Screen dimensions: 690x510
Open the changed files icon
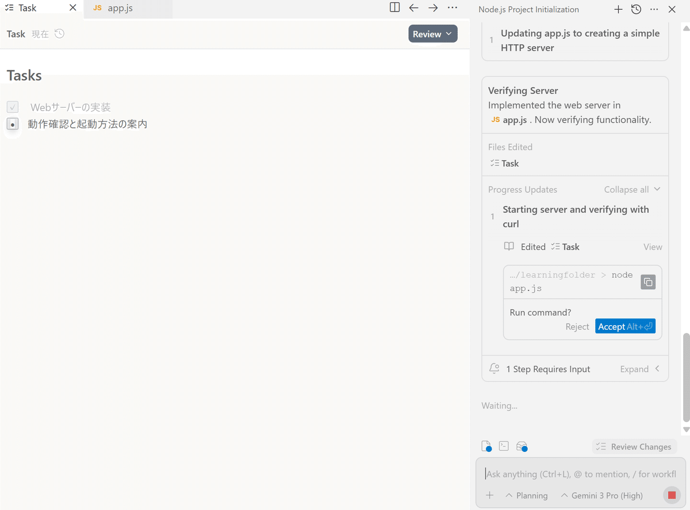tap(486, 446)
